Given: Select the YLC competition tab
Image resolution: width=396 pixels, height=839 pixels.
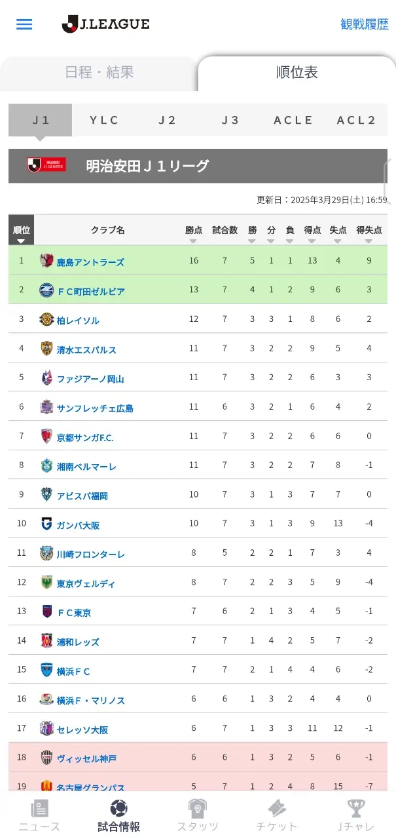Looking at the screenshot, I should pyautogui.click(x=104, y=120).
